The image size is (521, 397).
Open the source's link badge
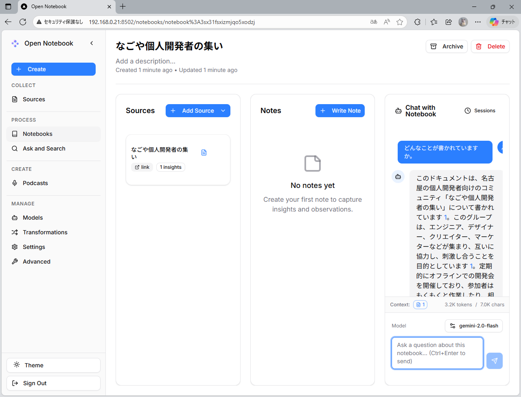(142, 167)
